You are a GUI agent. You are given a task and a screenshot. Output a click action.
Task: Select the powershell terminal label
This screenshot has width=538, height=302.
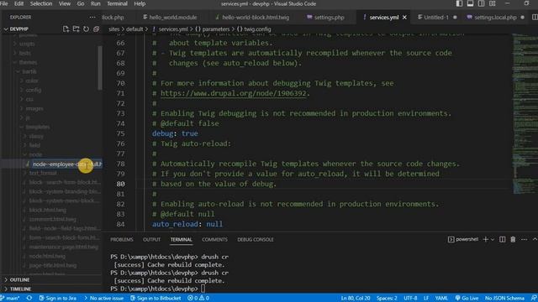(463, 239)
